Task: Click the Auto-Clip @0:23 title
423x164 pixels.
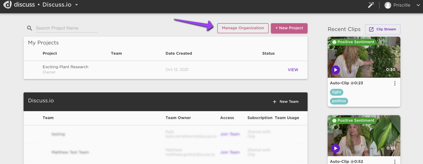Action: point(346,83)
